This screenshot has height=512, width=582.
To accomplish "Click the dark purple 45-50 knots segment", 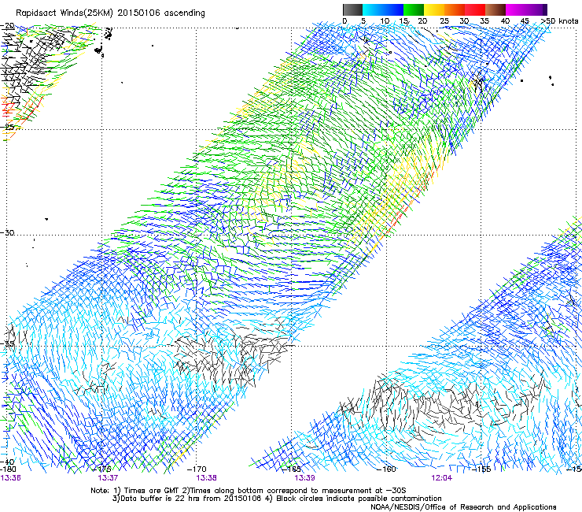I will (536, 9).
